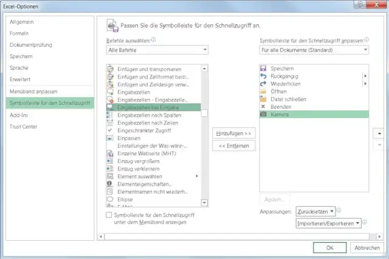
Task: Open the dialog help question mark button
Action: coord(360,4)
